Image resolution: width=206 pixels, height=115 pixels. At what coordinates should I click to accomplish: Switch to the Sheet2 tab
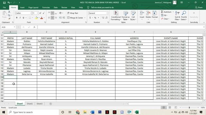[x=30, y=103]
